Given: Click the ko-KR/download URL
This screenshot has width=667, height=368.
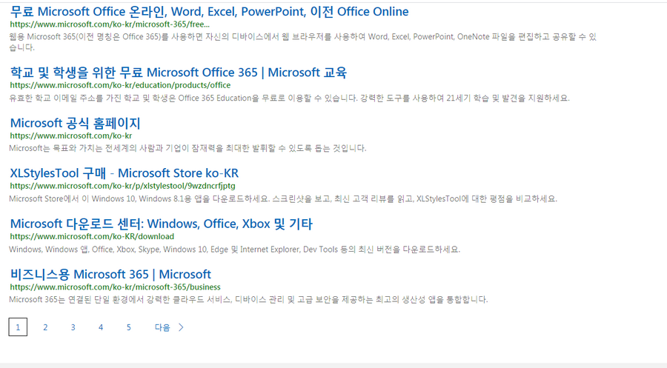Looking at the screenshot, I should (92, 236).
